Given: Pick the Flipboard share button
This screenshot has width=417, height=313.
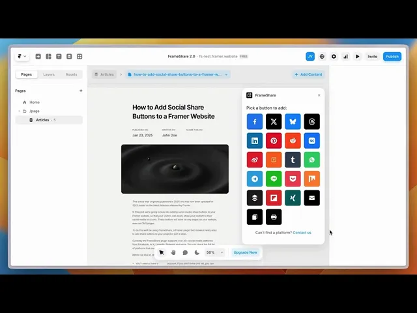Looking at the screenshot, I should click(x=274, y=198).
